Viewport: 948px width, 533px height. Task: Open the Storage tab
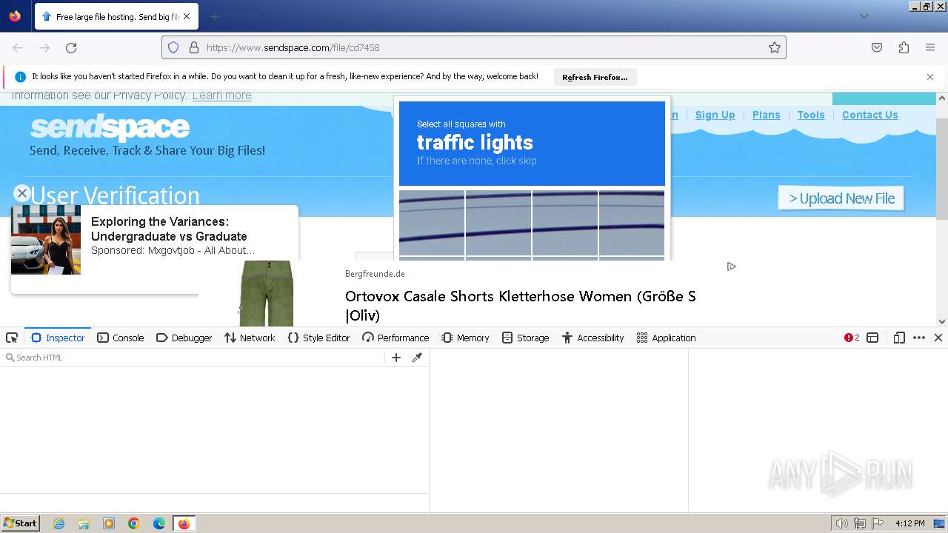(525, 338)
